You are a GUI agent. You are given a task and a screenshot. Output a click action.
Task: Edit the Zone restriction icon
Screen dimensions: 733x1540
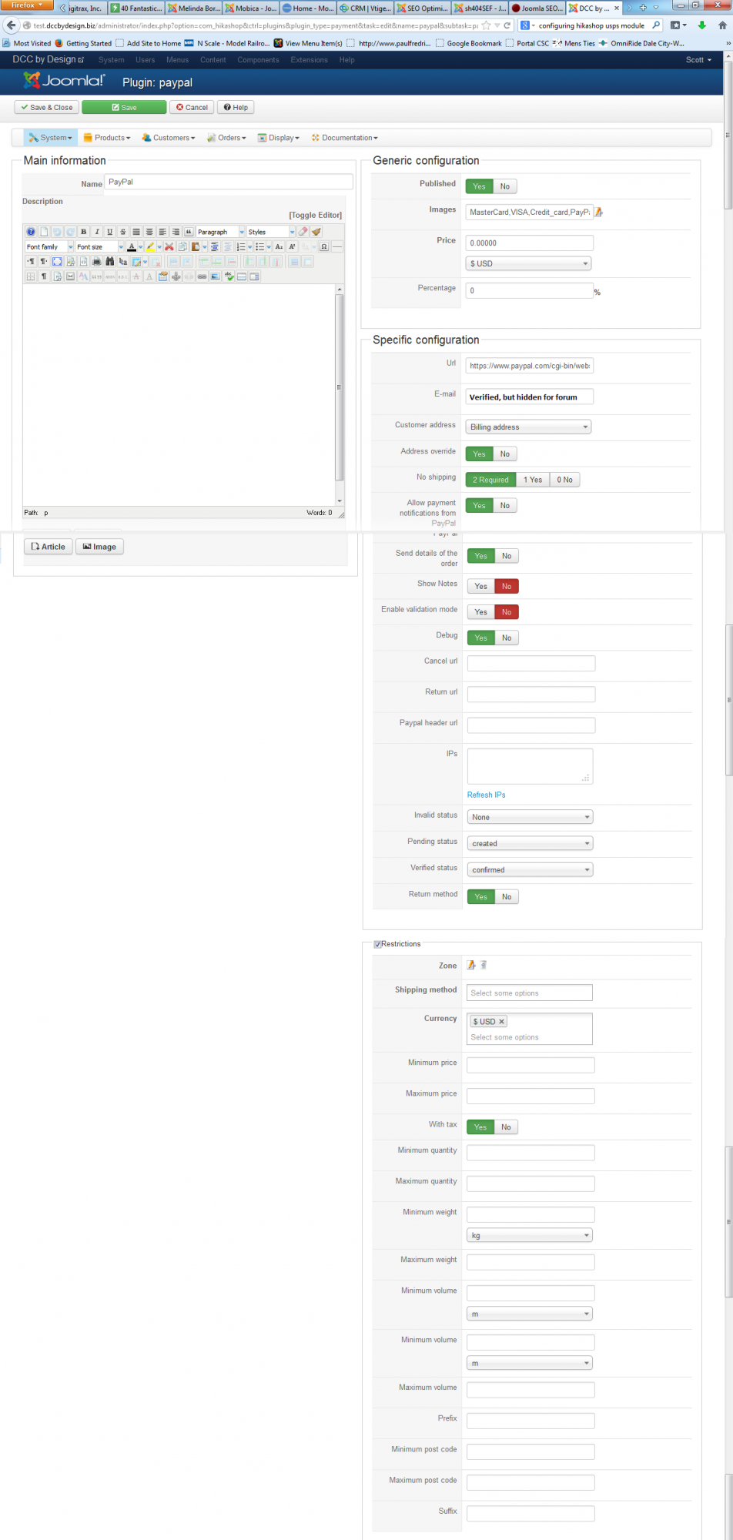pyautogui.click(x=471, y=965)
